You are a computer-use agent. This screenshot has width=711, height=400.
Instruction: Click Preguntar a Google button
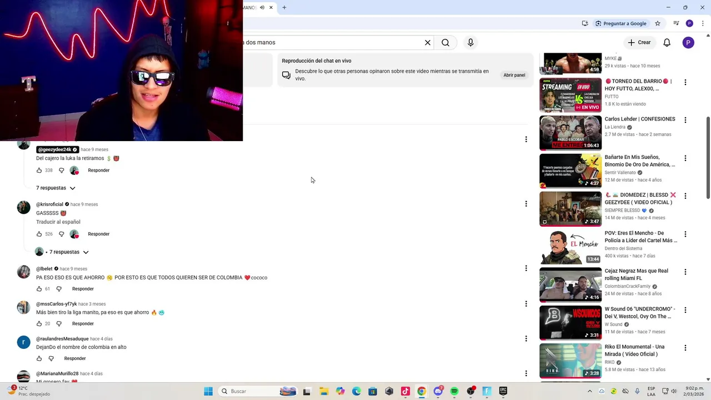tap(620, 23)
